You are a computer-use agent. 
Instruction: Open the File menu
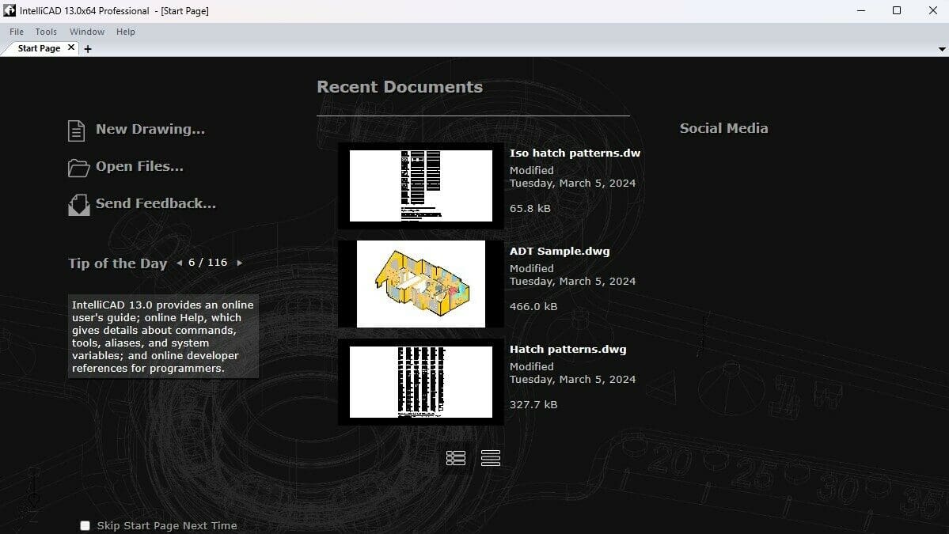[x=17, y=32]
